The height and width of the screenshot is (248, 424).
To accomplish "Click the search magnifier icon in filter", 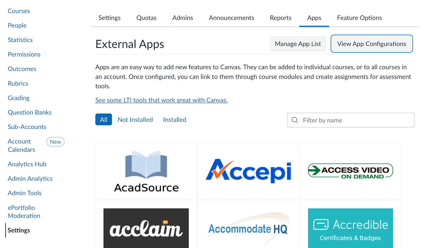I will point(295,120).
